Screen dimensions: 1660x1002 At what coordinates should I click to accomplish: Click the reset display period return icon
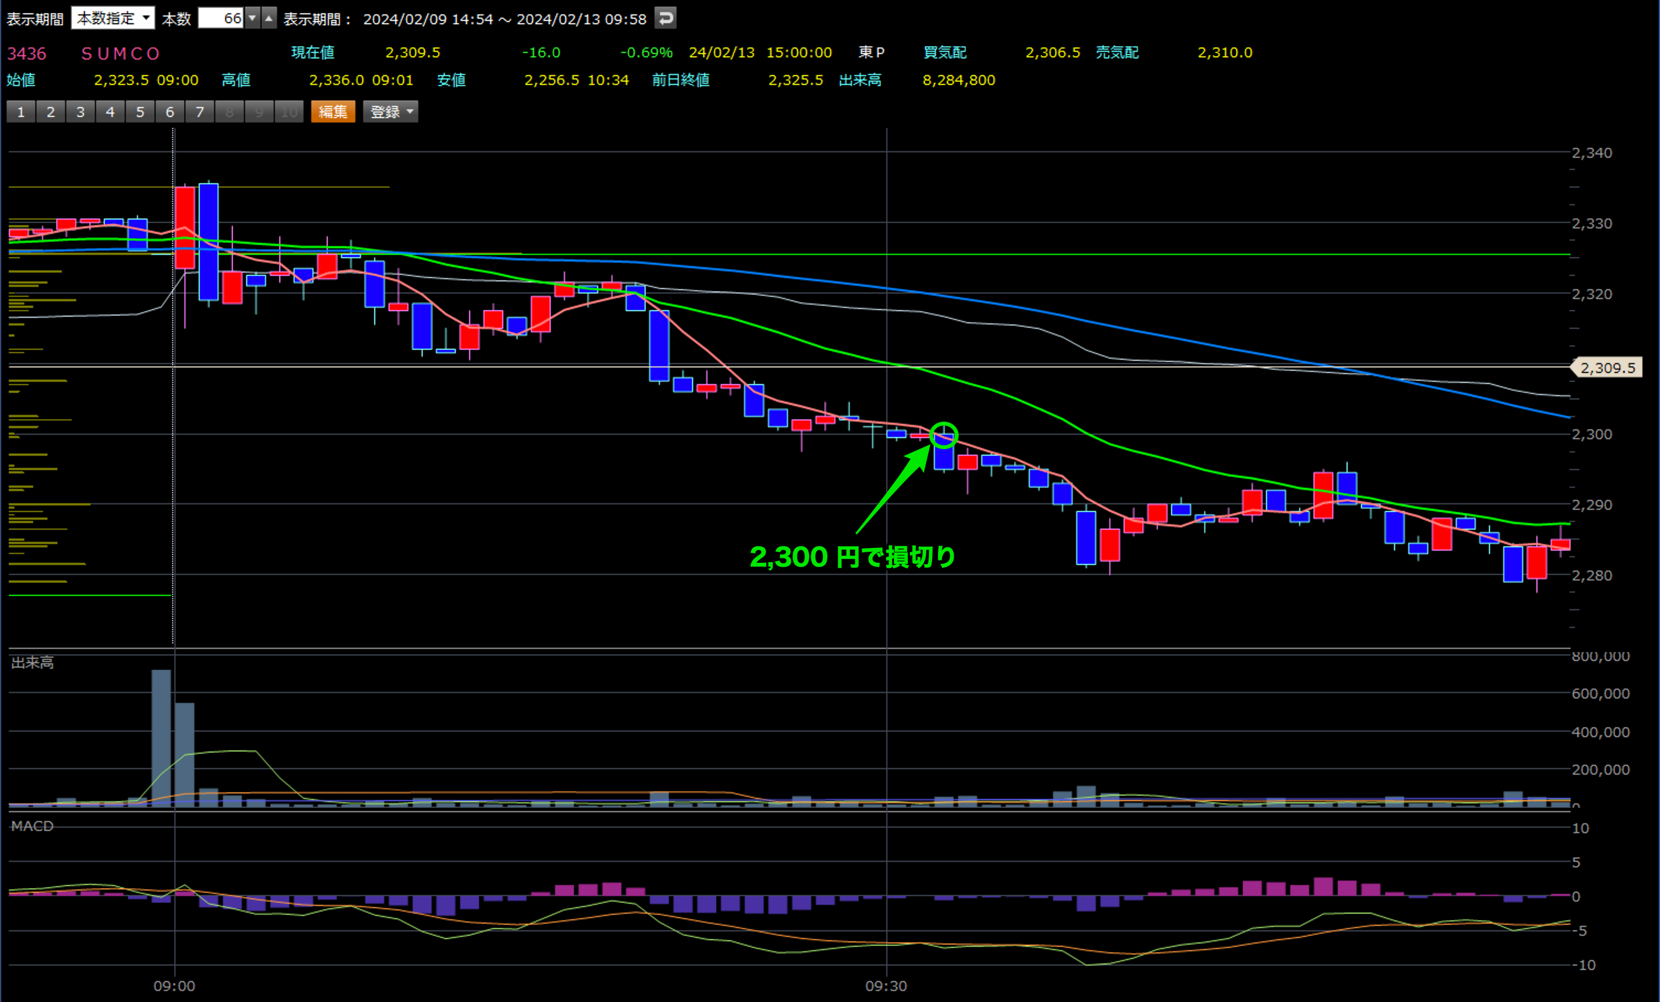665,18
